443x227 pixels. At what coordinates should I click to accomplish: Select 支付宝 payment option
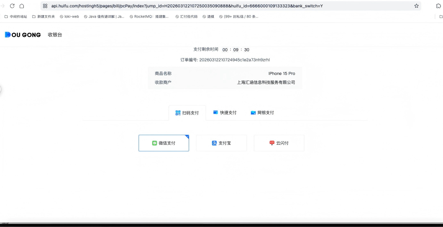click(221, 143)
